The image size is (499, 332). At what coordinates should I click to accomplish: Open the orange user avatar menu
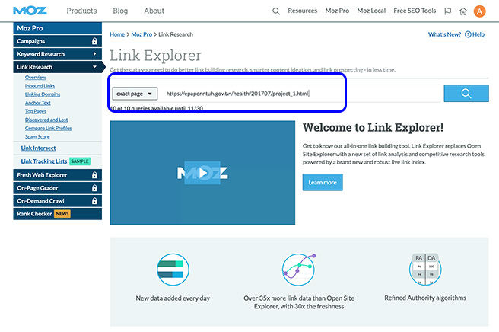point(479,11)
